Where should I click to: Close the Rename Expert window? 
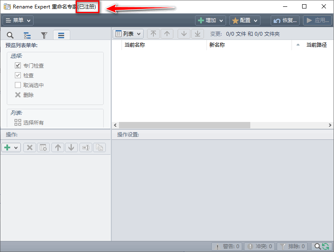coord(323,7)
